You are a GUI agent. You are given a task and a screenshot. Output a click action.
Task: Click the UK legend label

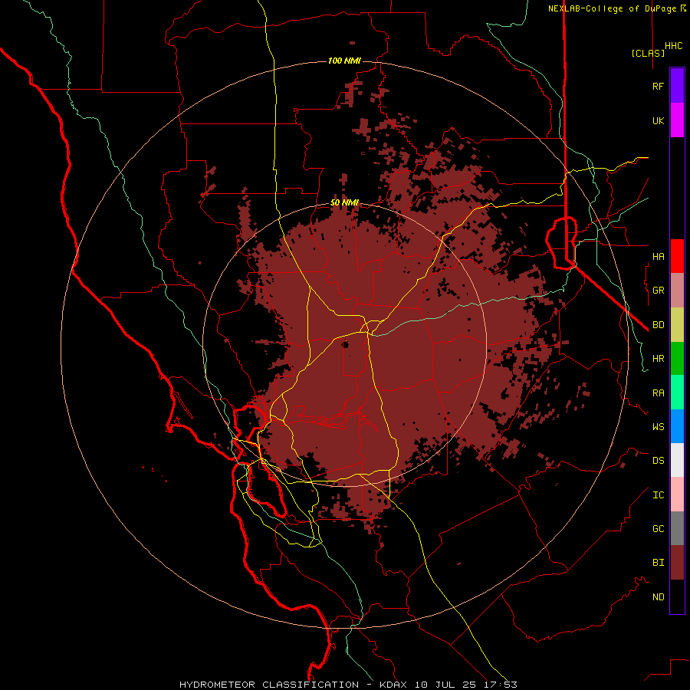click(x=659, y=120)
